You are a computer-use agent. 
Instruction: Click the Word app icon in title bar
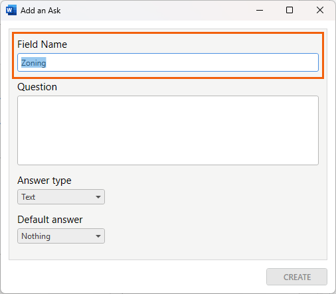(x=11, y=11)
